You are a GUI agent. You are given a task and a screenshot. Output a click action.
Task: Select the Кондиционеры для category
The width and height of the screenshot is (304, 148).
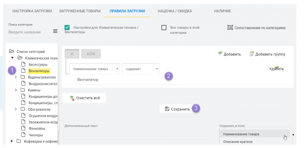(x=43, y=97)
